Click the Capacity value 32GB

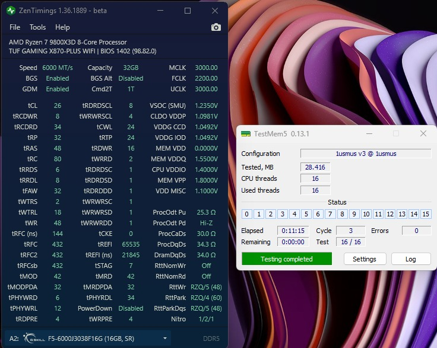[x=131, y=68]
